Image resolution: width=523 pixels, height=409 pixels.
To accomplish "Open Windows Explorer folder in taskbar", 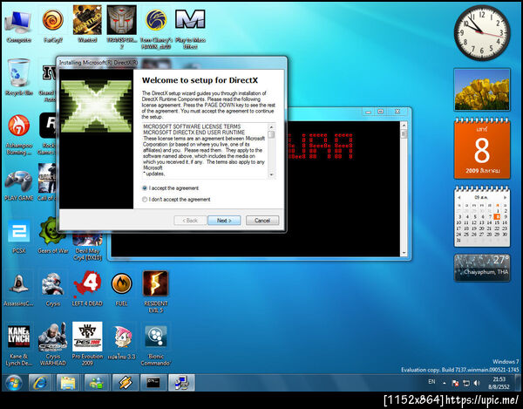I will [x=68, y=382].
